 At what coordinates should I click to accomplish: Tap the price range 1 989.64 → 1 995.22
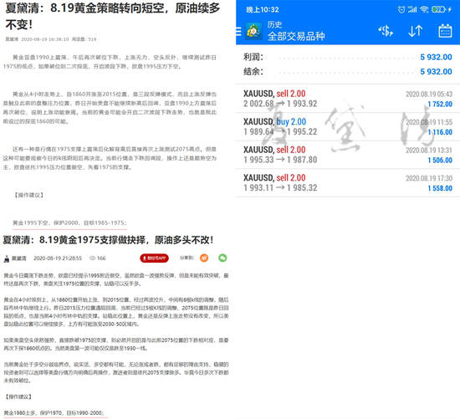pos(280,132)
